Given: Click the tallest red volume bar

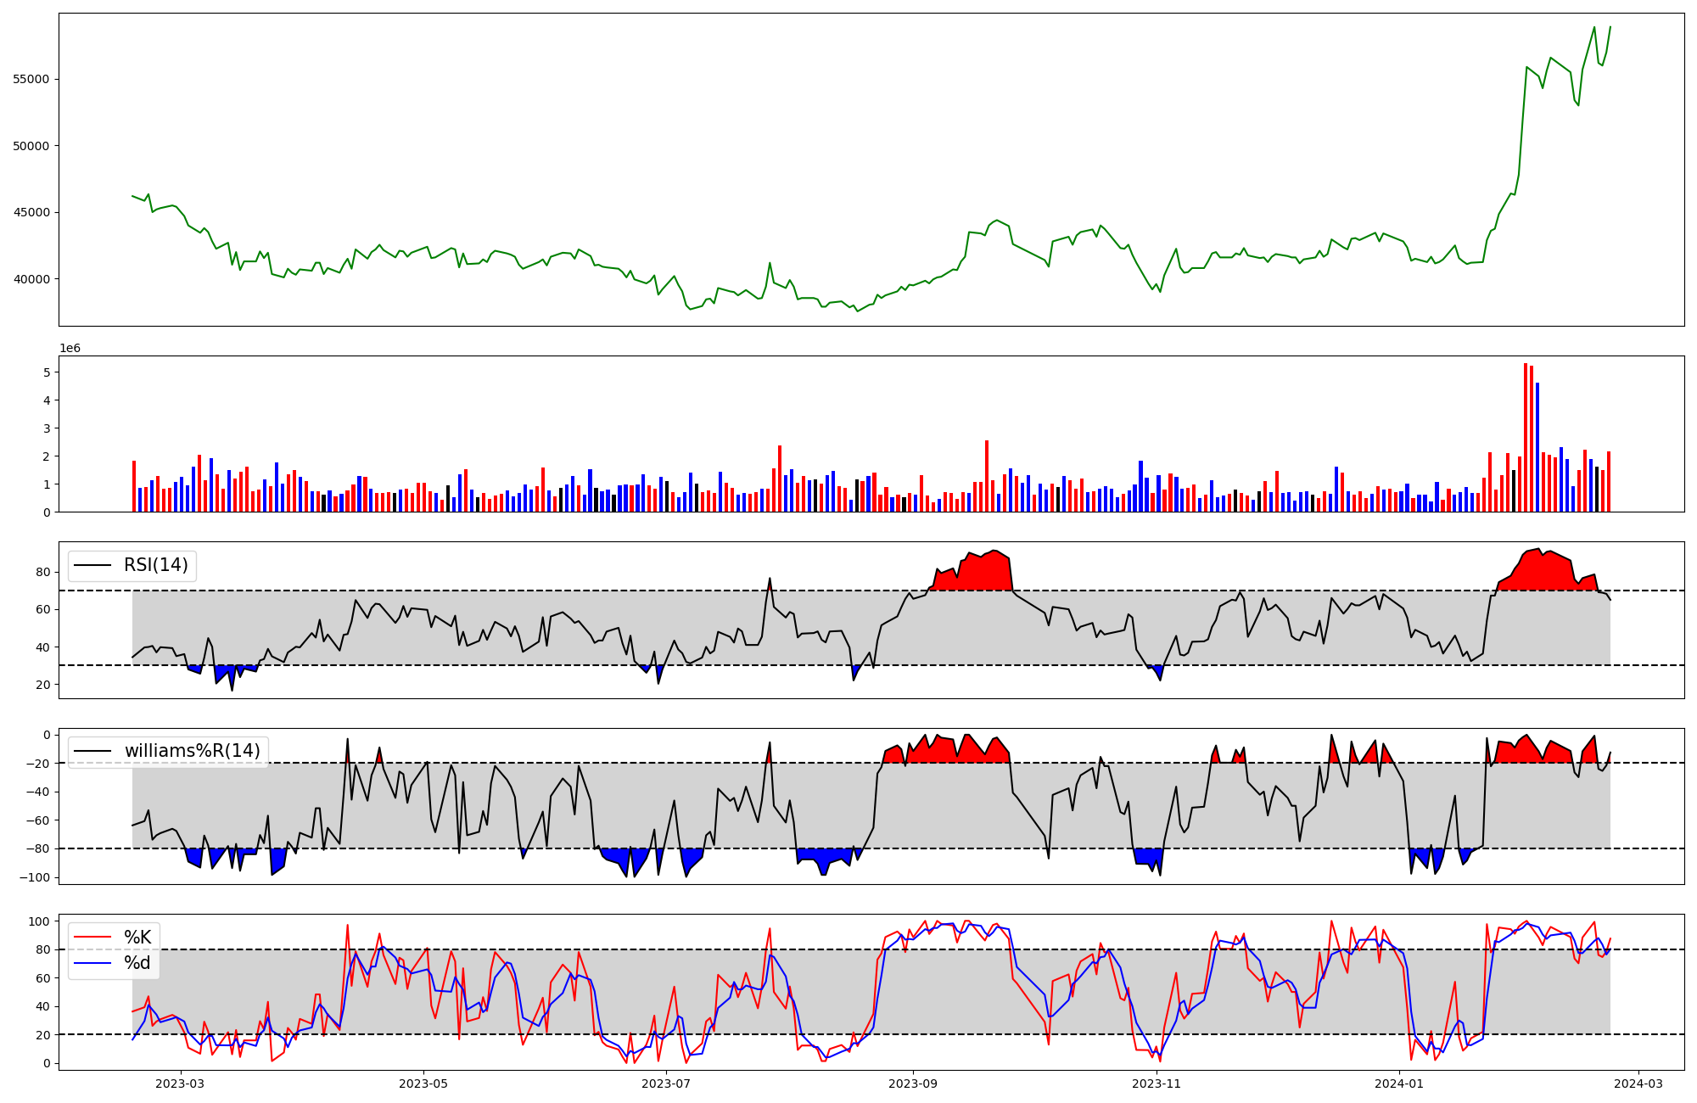Looking at the screenshot, I should tap(1526, 437).
